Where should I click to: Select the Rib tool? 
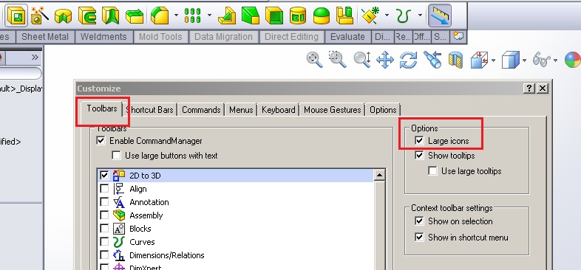pyautogui.click(x=227, y=16)
